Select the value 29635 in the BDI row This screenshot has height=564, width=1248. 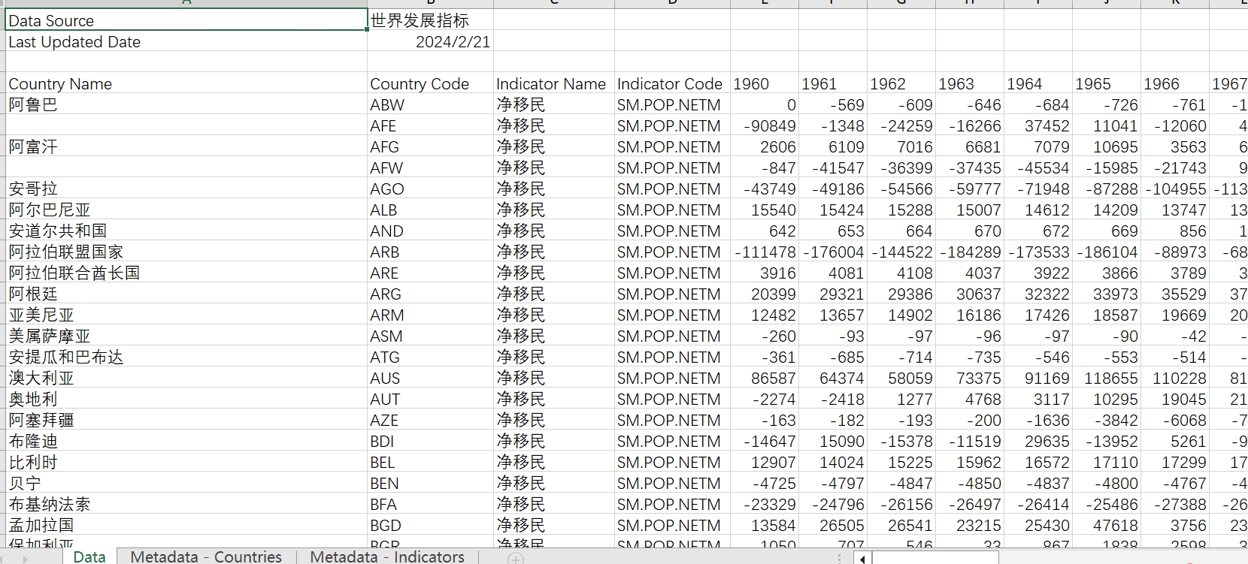click(x=1038, y=441)
